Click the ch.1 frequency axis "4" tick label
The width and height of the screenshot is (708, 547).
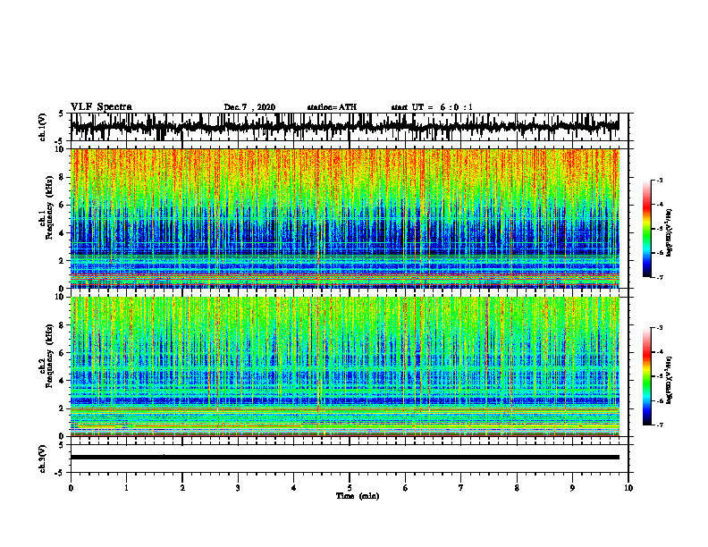click(x=63, y=233)
